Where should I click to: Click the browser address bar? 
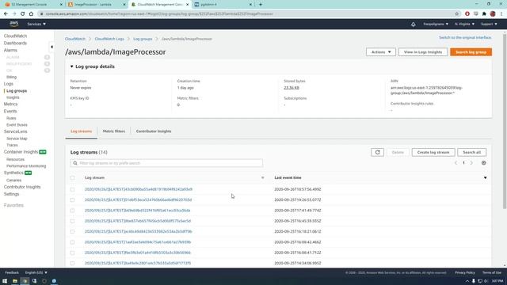click(246, 14)
